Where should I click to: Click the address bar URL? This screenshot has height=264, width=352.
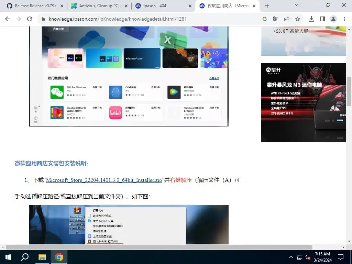click(x=118, y=19)
